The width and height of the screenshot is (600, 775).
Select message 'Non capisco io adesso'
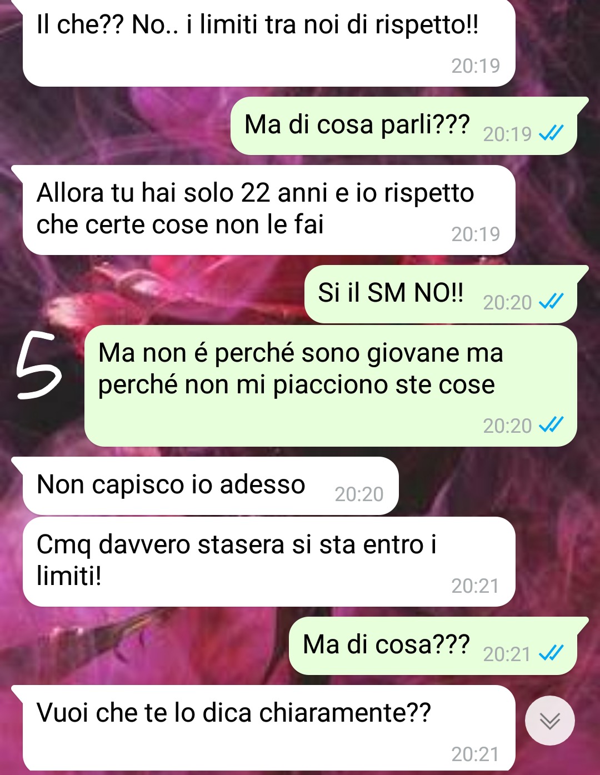click(x=211, y=486)
